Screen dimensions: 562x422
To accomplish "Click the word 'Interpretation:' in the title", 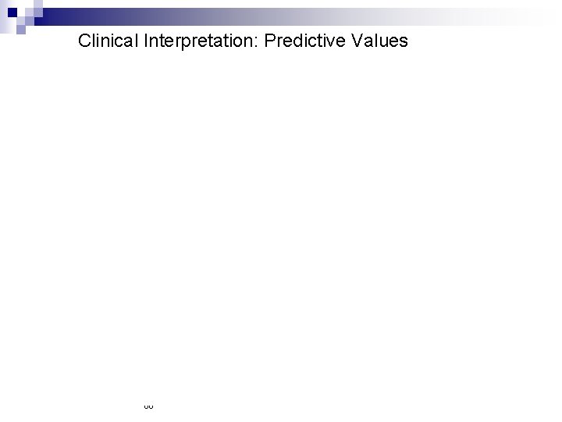I will click(x=201, y=41).
